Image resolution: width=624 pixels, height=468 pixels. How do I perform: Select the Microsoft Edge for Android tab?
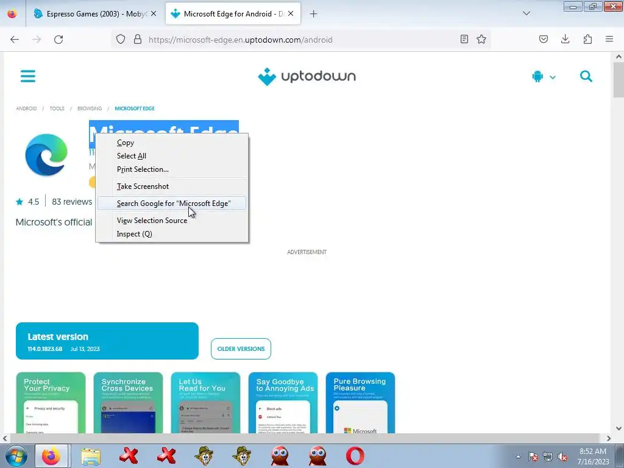pyautogui.click(x=233, y=14)
